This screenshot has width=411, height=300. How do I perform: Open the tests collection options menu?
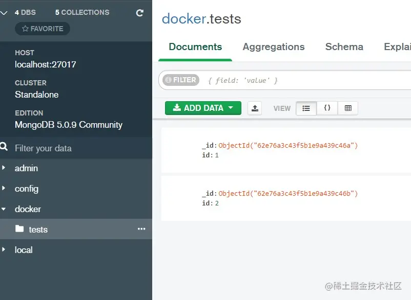click(x=141, y=229)
